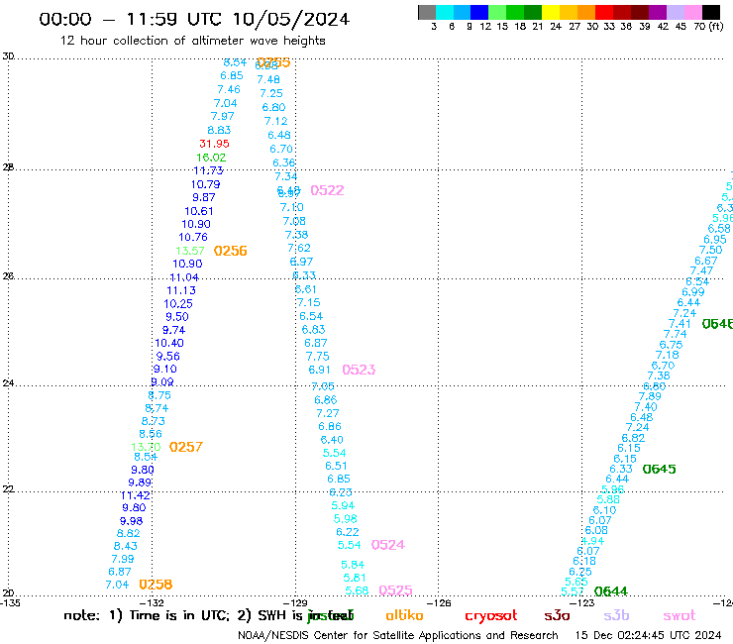Click the green 16.02 wave height value
This screenshot has height=644, width=733.
(211, 158)
